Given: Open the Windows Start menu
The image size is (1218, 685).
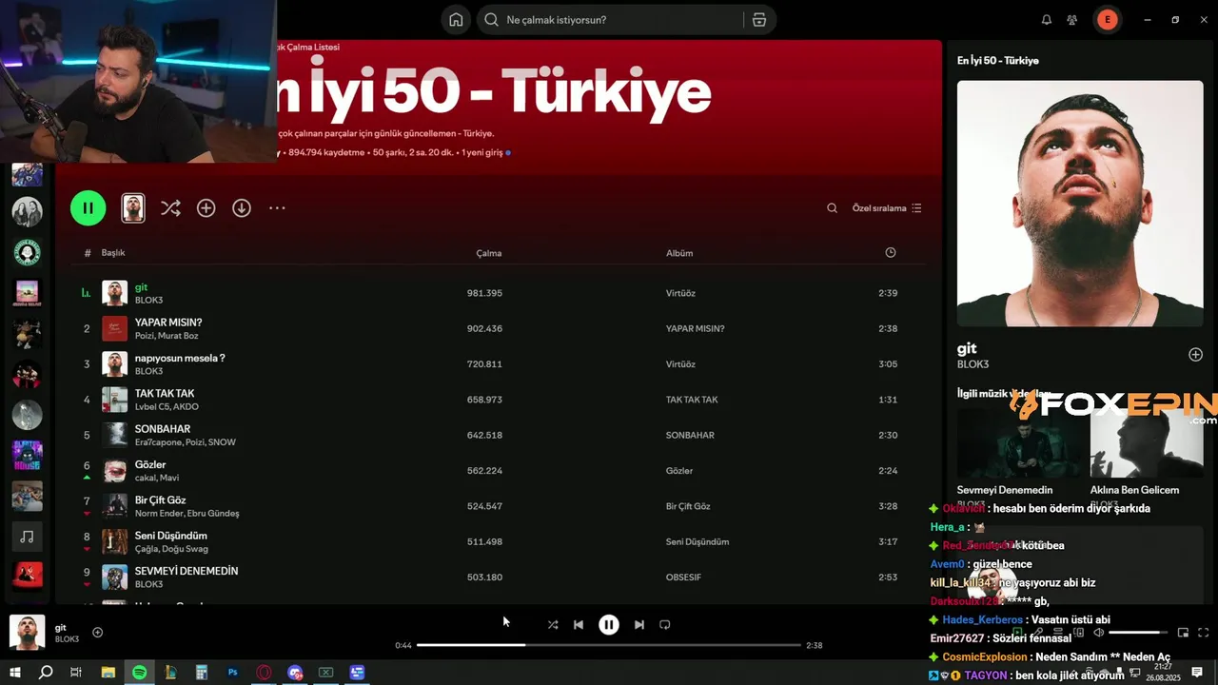Looking at the screenshot, I should pyautogui.click(x=15, y=673).
